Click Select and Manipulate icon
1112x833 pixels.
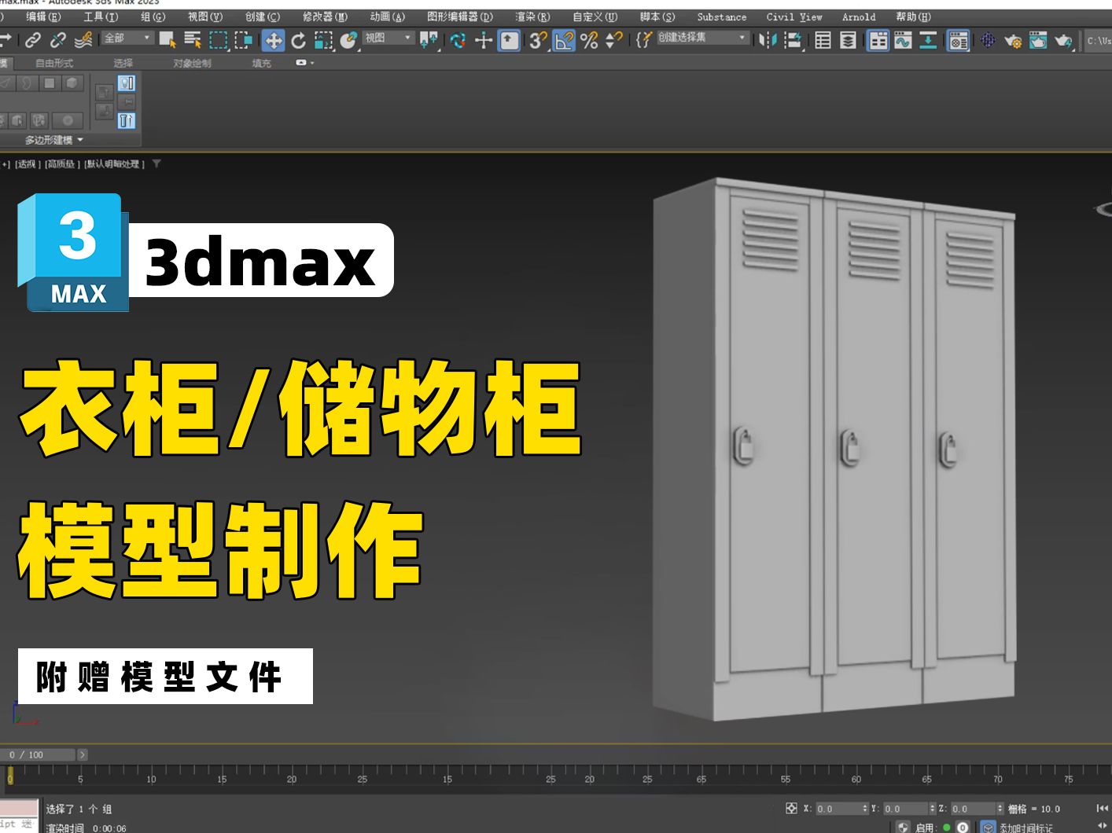[458, 39]
